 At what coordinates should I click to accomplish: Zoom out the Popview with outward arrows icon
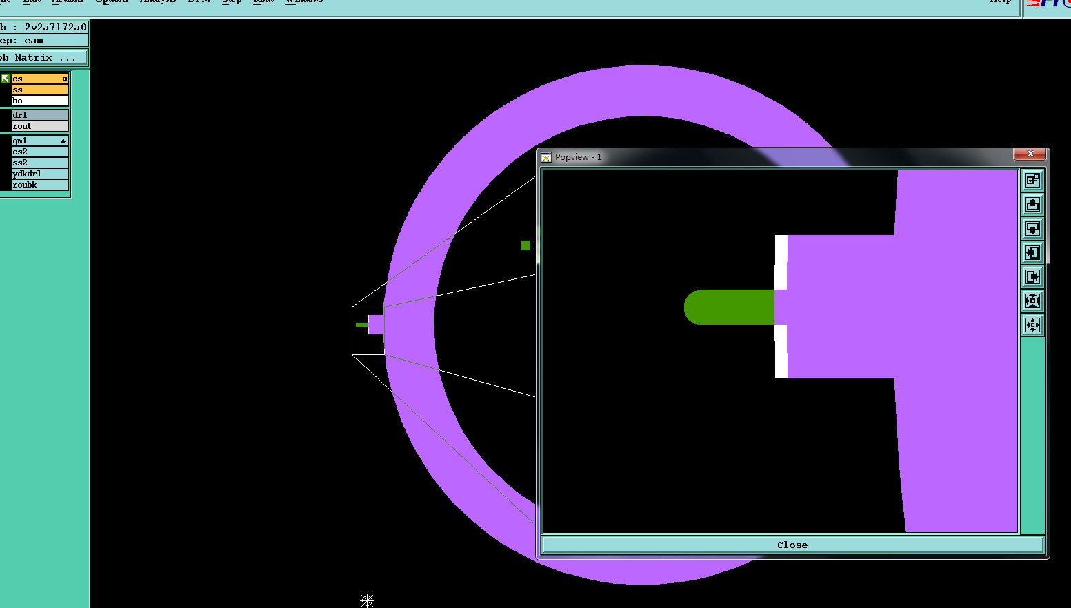[1032, 325]
